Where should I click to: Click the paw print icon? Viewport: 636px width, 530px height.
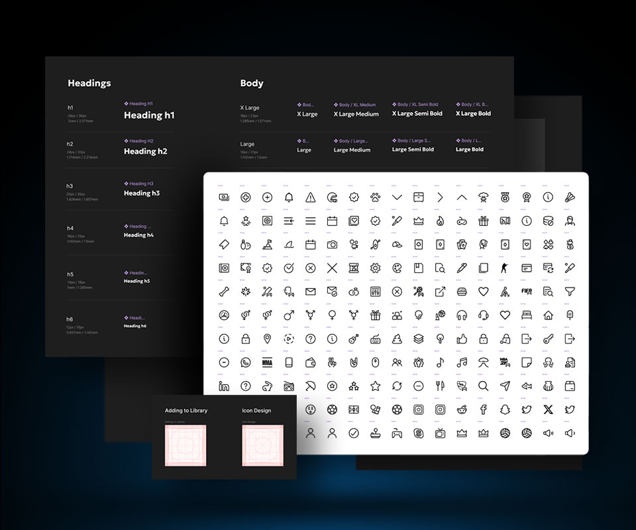[375, 197]
